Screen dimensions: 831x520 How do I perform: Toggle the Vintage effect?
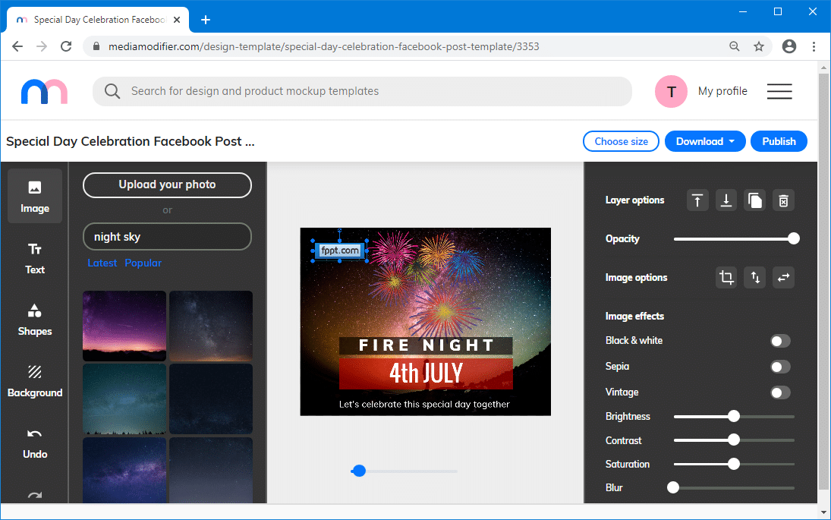click(x=780, y=392)
